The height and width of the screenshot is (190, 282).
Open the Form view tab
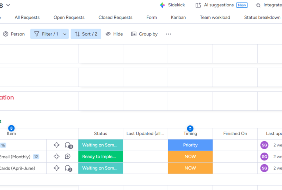[152, 18]
